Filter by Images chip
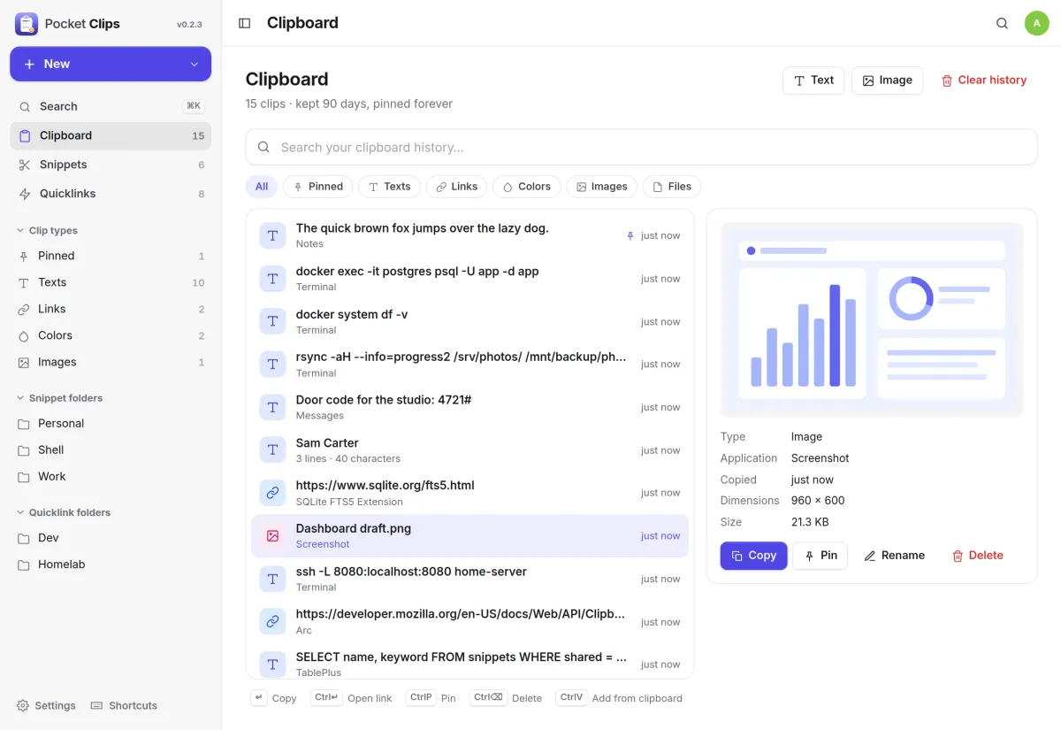The width and height of the screenshot is (1061, 730). pyautogui.click(x=601, y=187)
